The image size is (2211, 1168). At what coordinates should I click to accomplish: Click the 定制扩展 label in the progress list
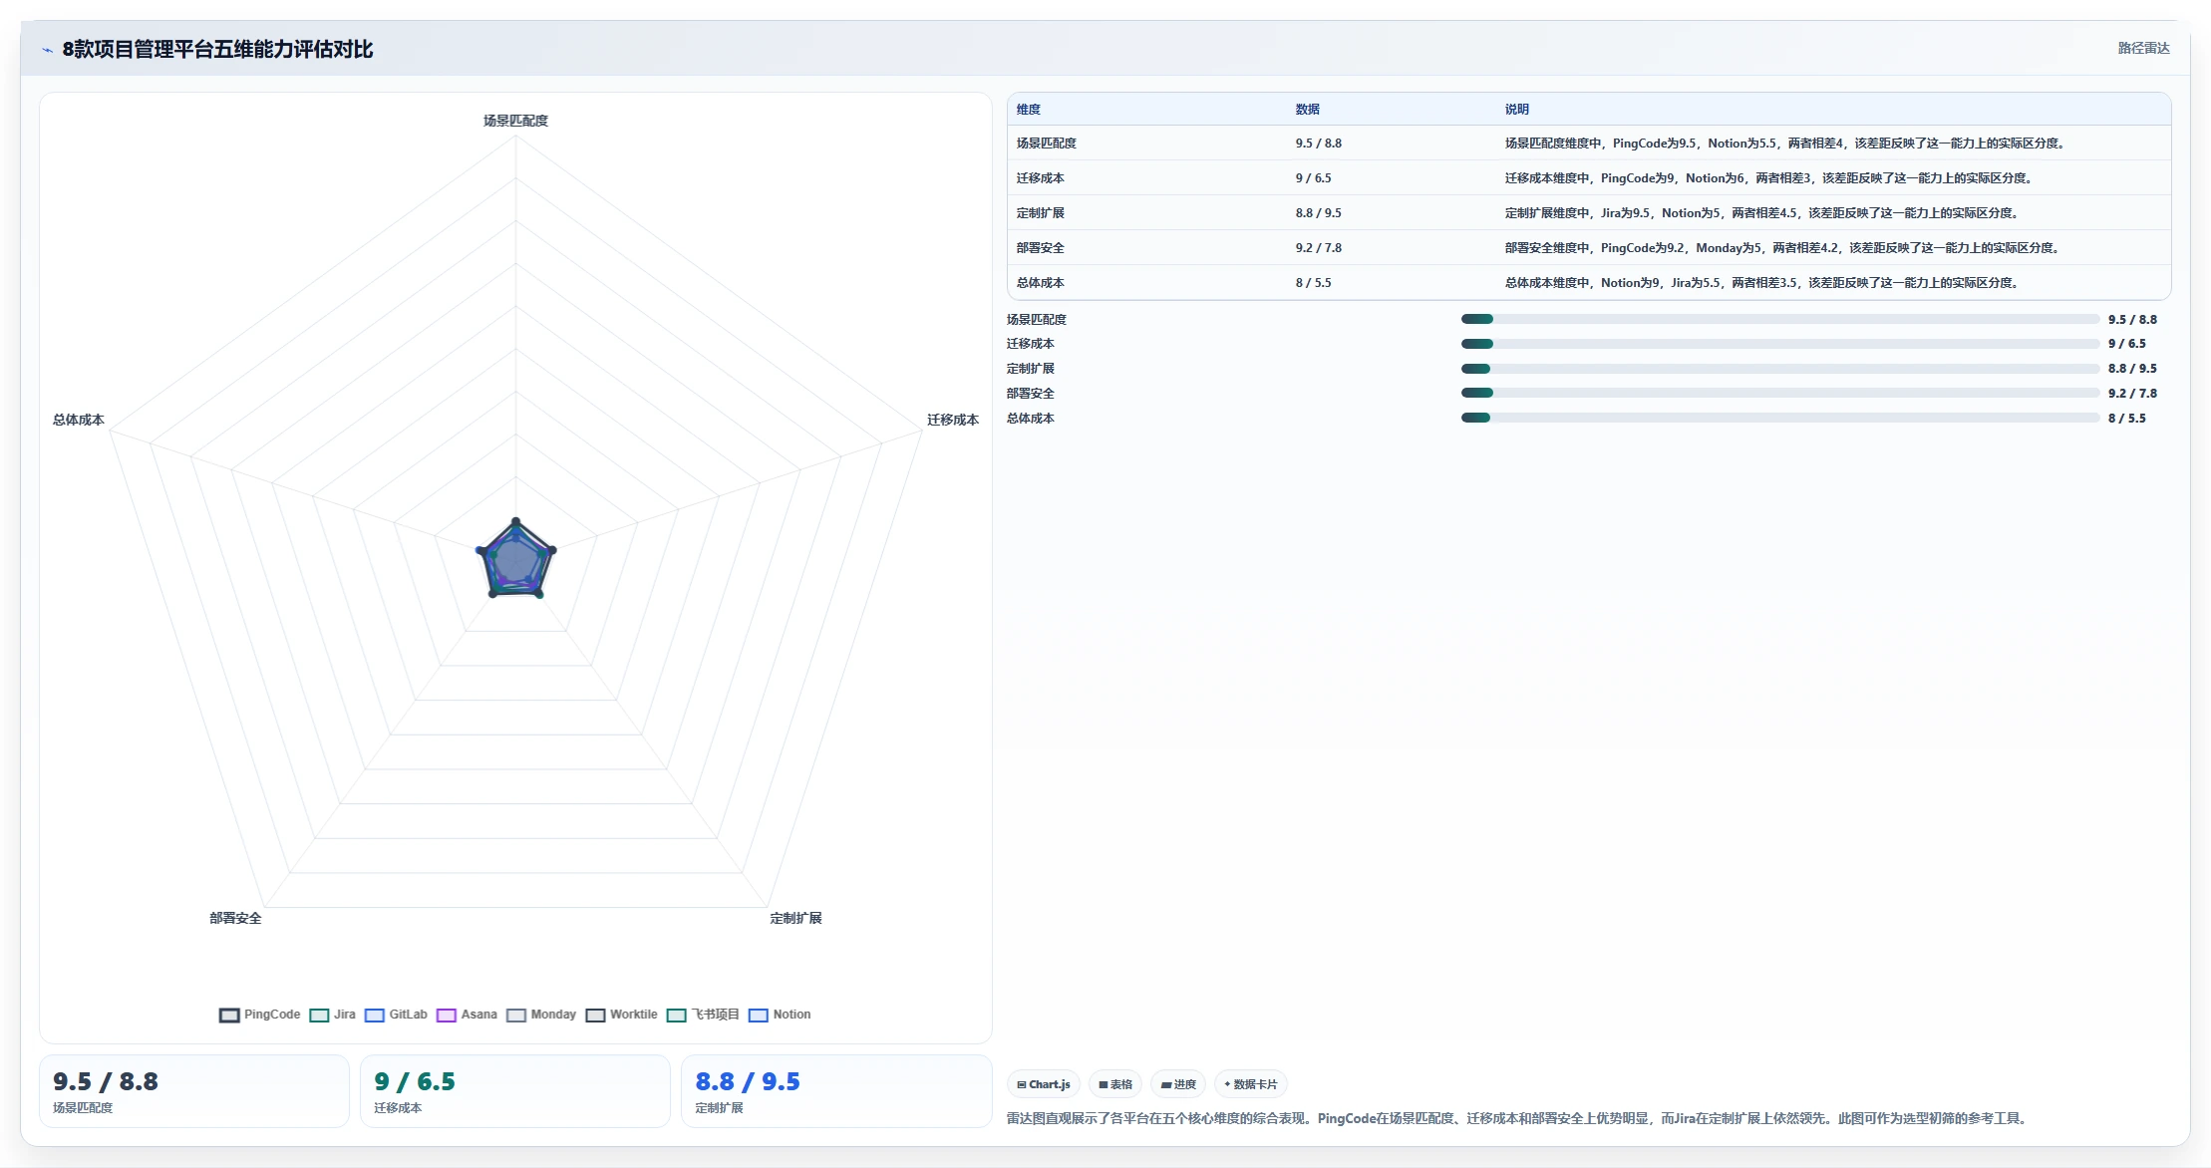1031,369
